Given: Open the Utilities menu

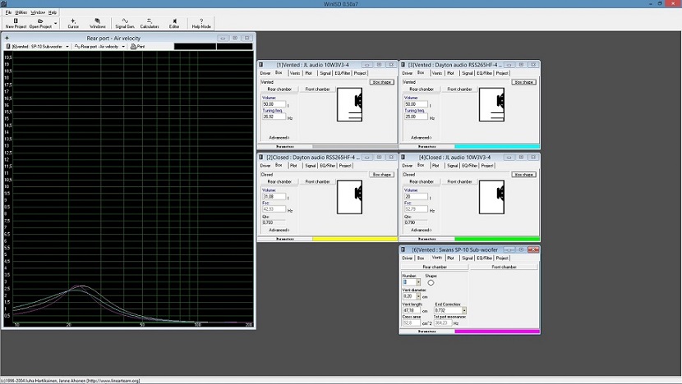Looking at the screenshot, I should coord(21,12).
